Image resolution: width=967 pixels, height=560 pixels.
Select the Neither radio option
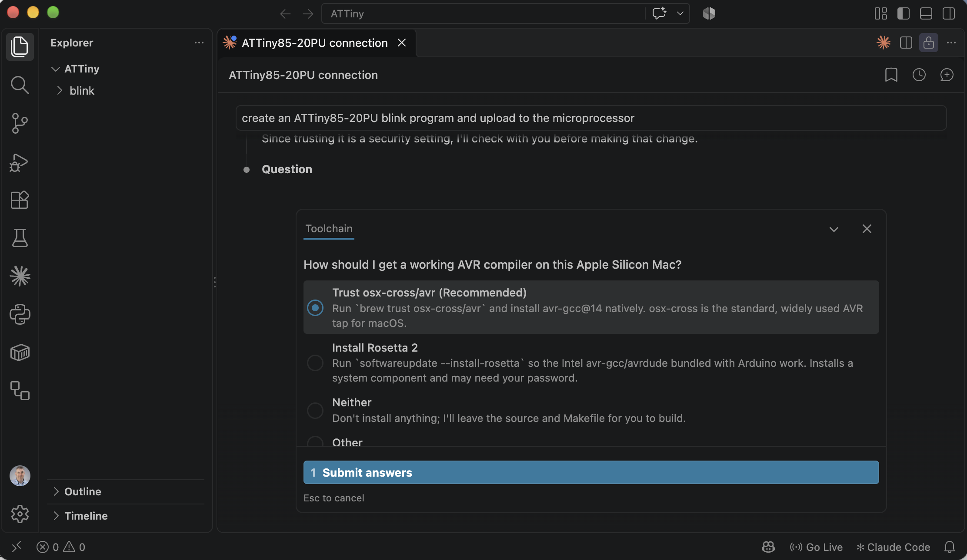pos(315,410)
